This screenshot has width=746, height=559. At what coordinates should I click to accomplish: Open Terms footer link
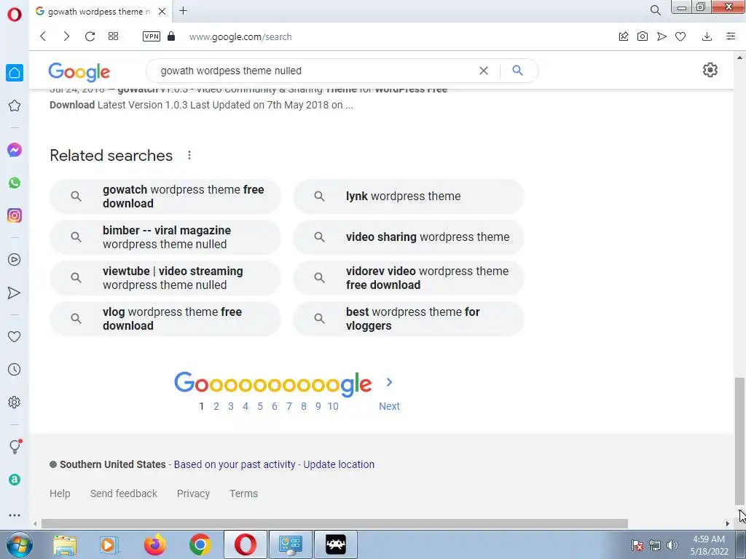click(x=243, y=493)
